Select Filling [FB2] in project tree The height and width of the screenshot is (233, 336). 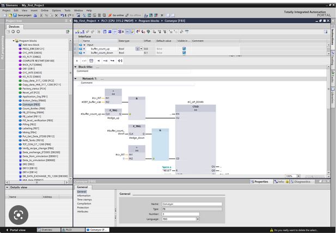(x=29, y=125)
